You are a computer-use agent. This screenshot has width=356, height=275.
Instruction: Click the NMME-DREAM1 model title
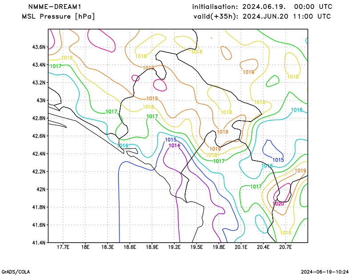55,7
